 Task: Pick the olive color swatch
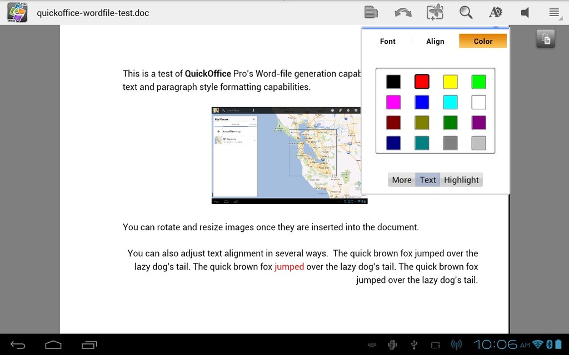(x=422, y=123)
